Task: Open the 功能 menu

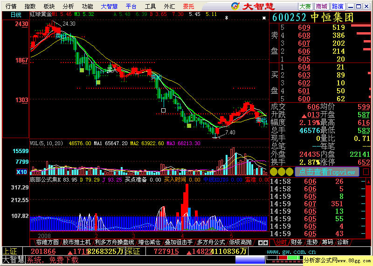Action: point(87,7)
